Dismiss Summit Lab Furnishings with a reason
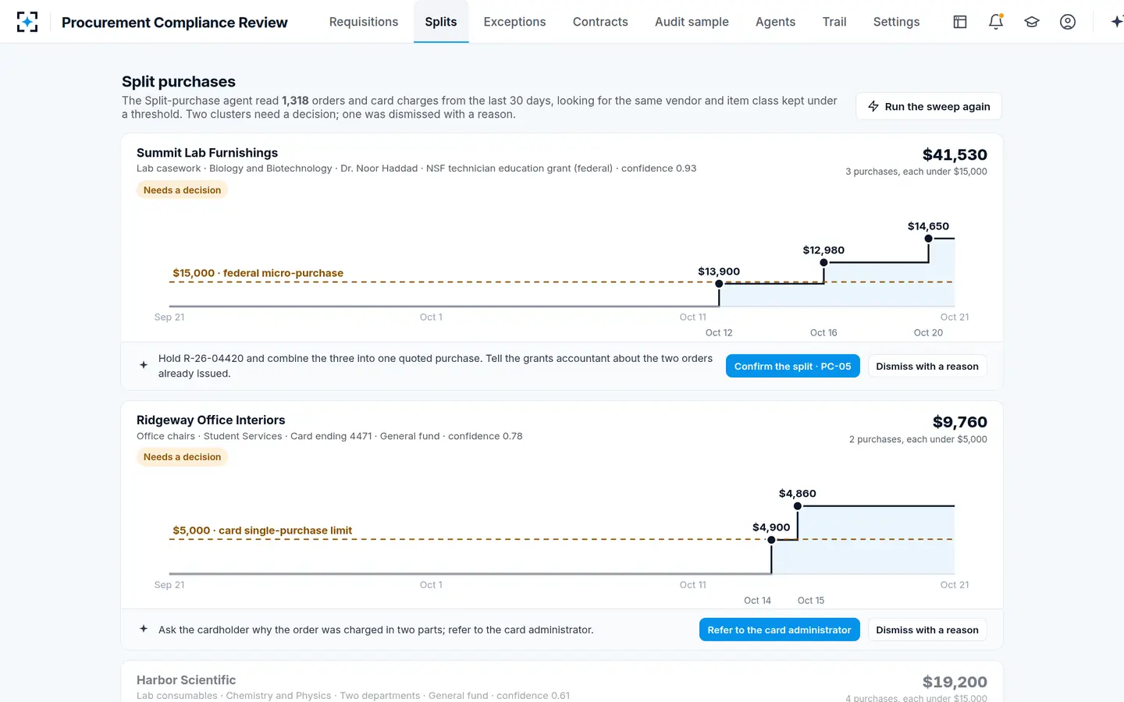The image size is (1124, 702). pos(927,366)
